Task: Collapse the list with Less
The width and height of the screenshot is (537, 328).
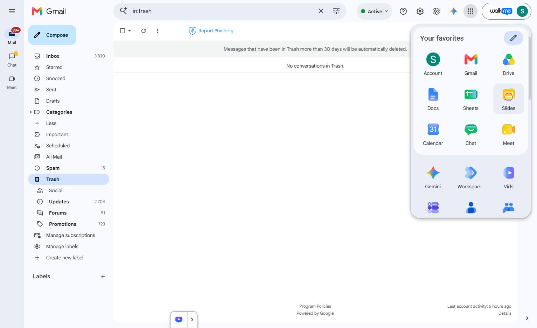Action: tap(51, 123)
